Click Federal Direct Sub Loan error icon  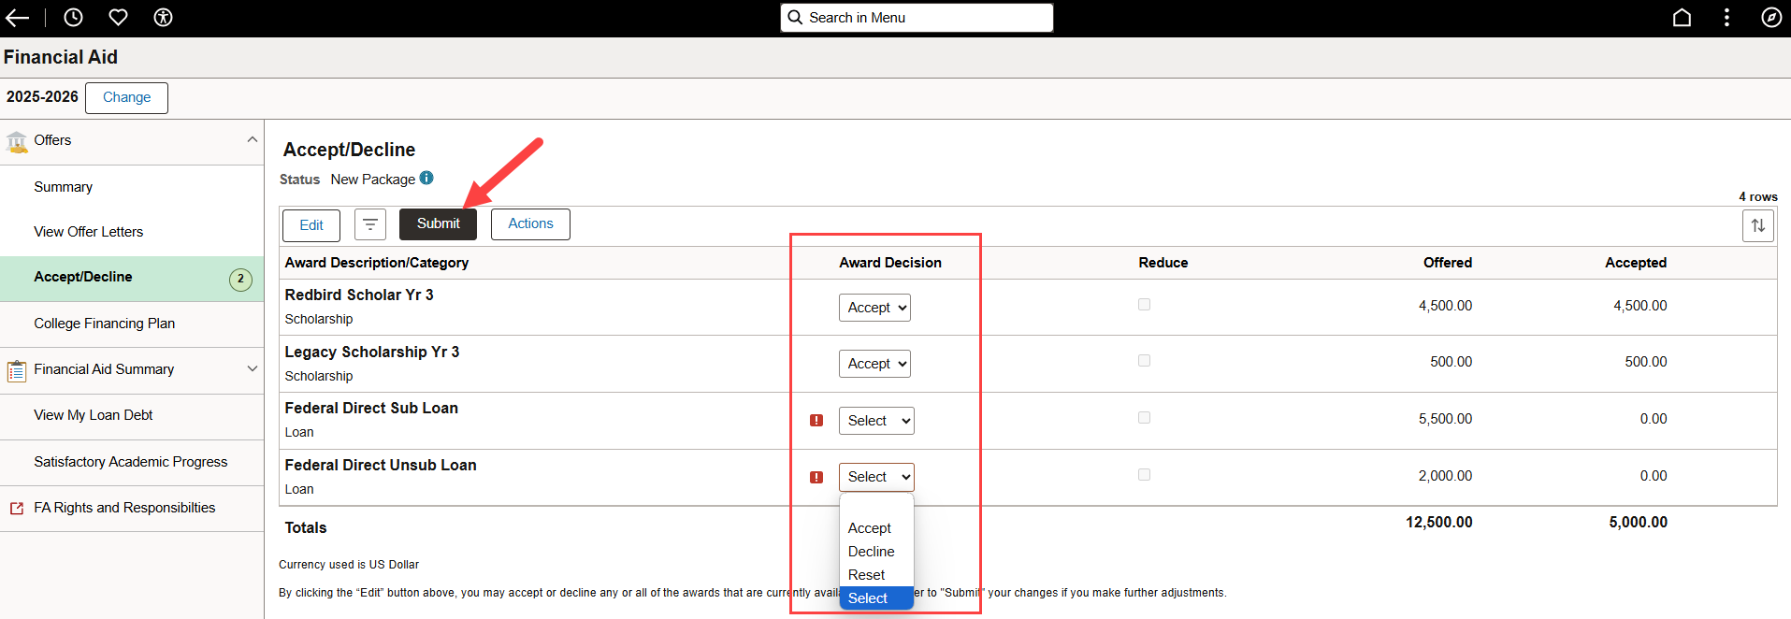coord(816,421)
